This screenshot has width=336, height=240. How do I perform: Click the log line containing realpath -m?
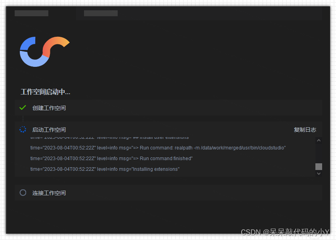158,148
